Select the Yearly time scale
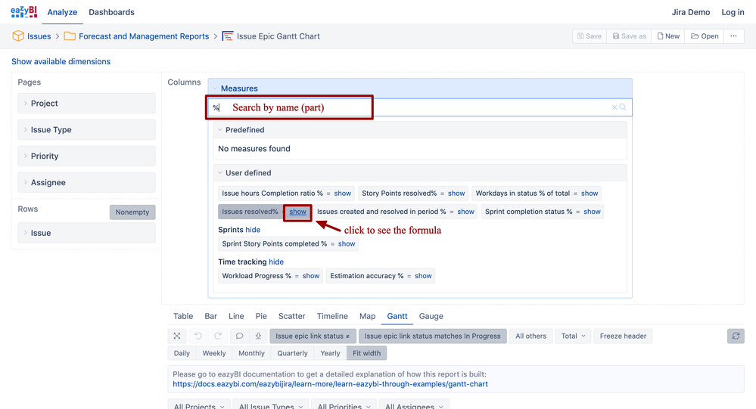The image size is (756, 409). click(330, 353)
